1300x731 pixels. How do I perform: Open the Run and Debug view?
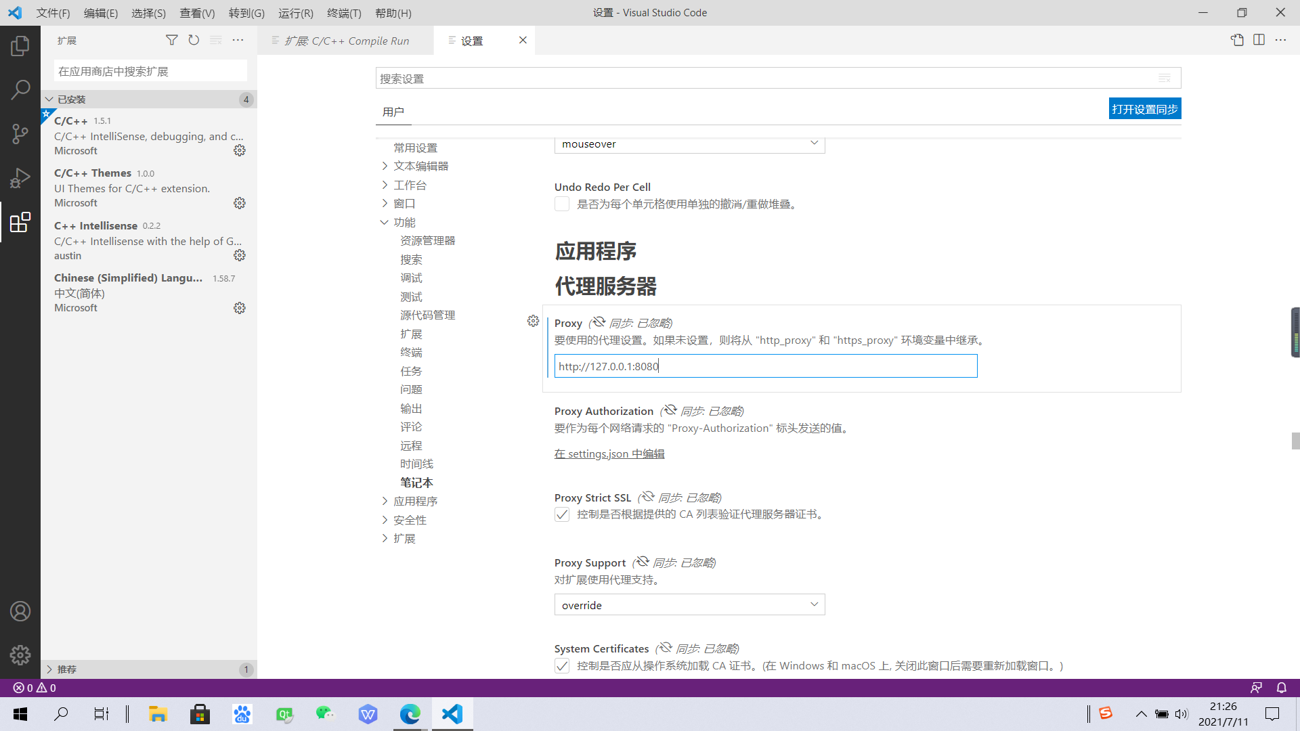point(20,177)
